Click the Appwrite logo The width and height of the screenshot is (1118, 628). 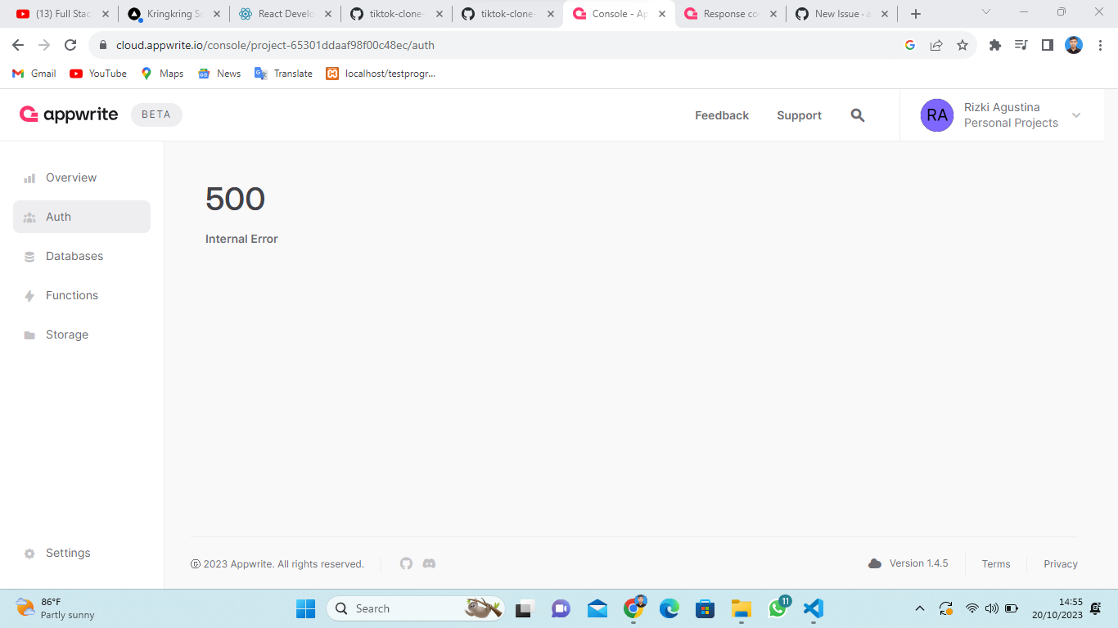point(68,114)
